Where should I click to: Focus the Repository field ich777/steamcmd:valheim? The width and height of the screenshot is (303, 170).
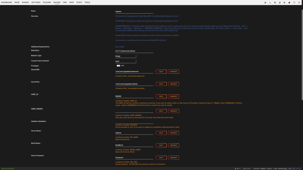pyautogui.click(x=134, y=51)
